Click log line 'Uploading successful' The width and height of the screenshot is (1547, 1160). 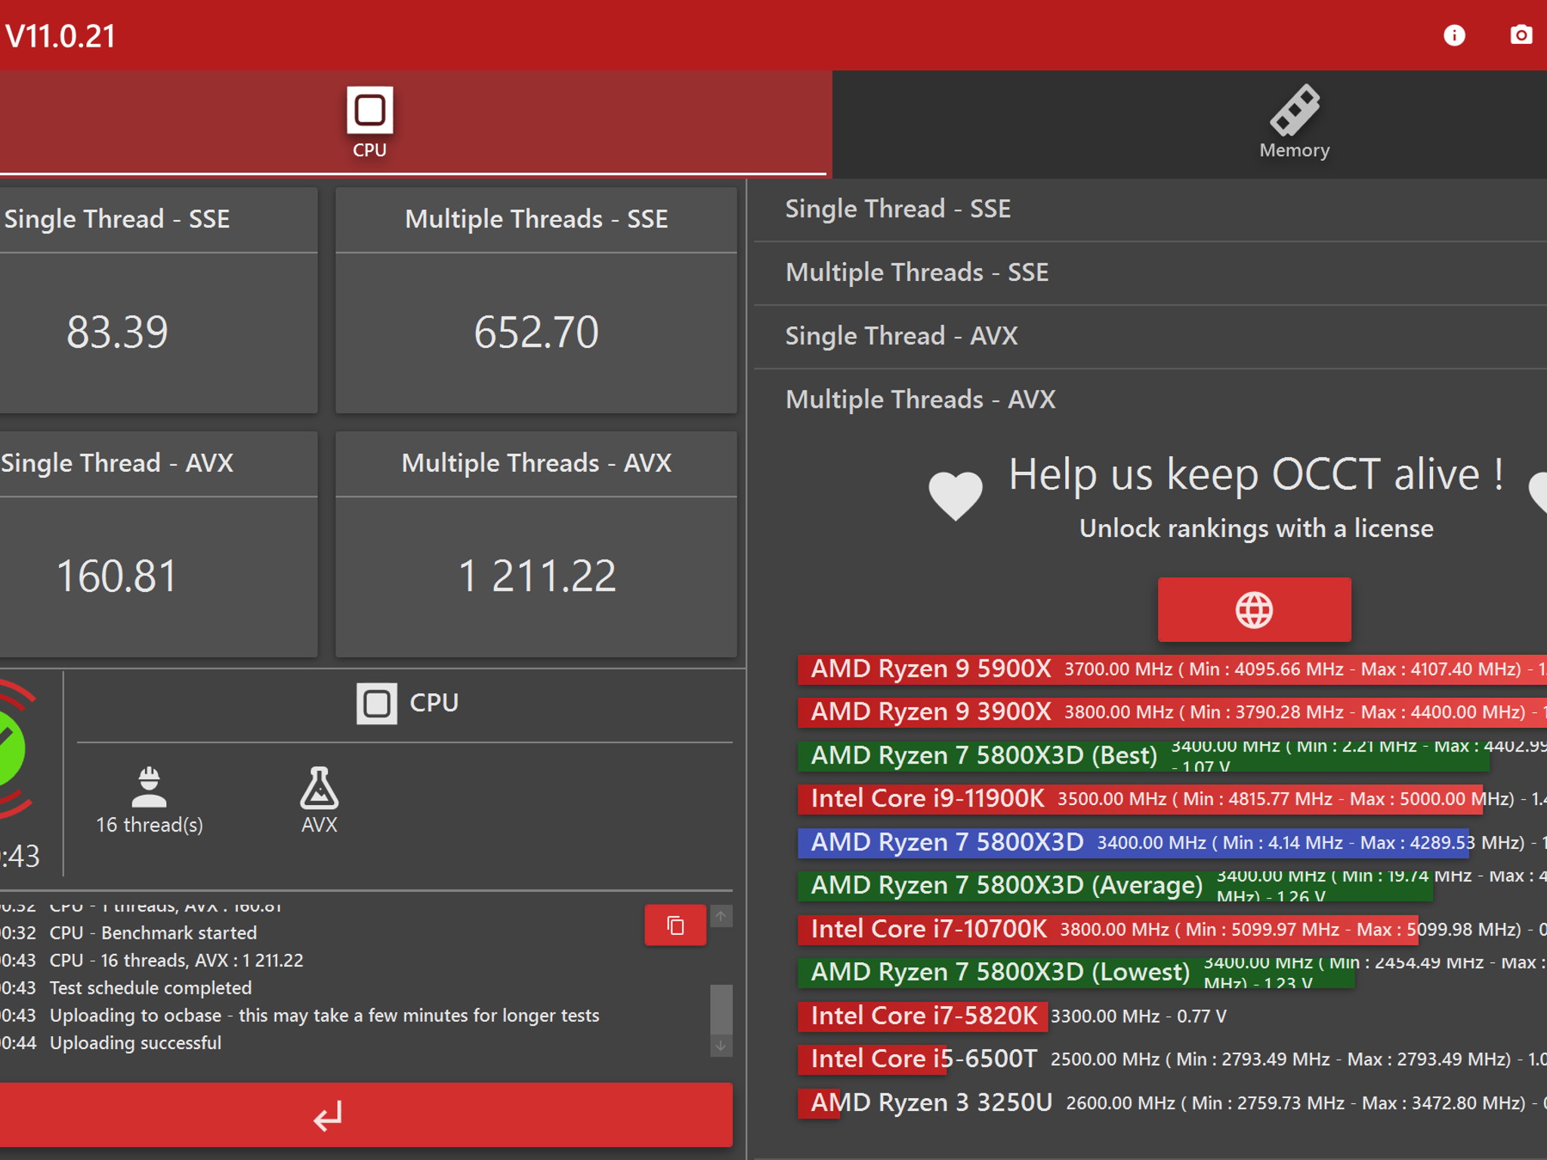[135, 1043]
